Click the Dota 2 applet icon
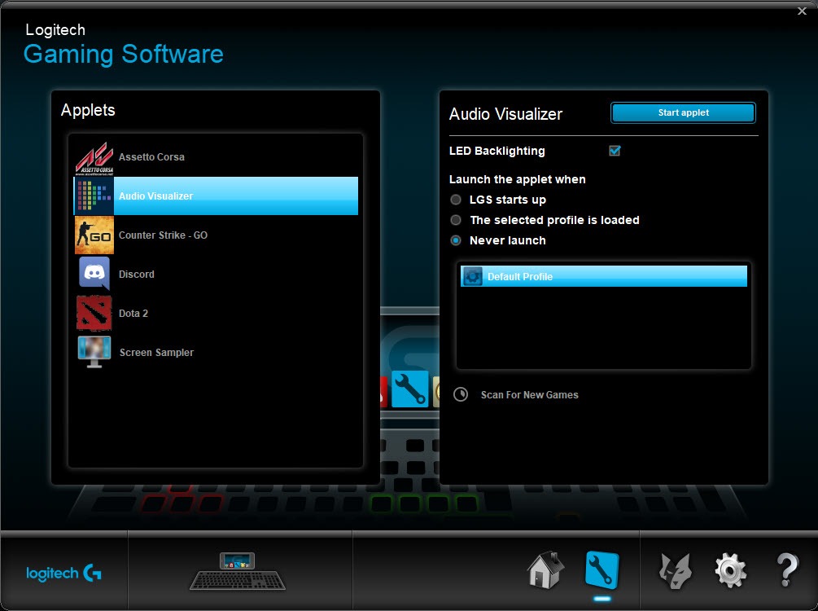Image resolution: width=818 pixels, height=611 pixels. pos(94,313)
